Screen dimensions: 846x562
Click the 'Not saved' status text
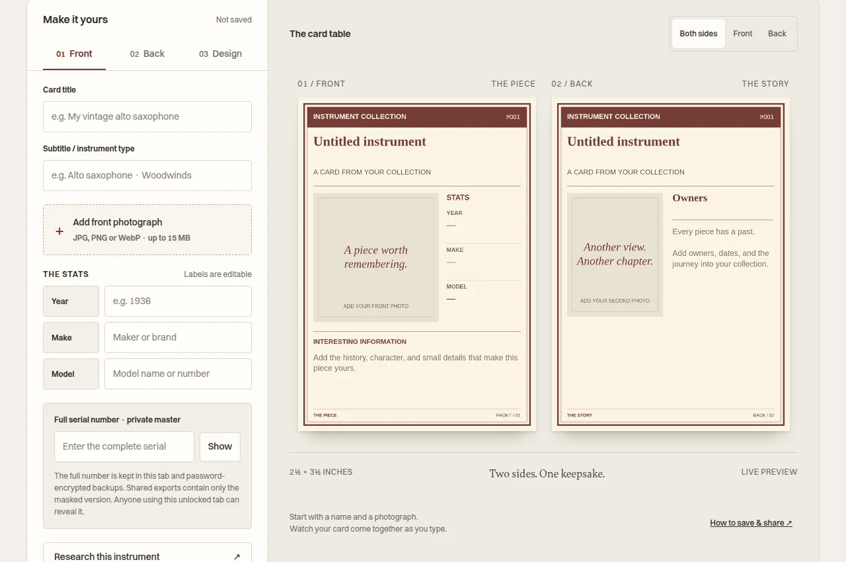234,20
